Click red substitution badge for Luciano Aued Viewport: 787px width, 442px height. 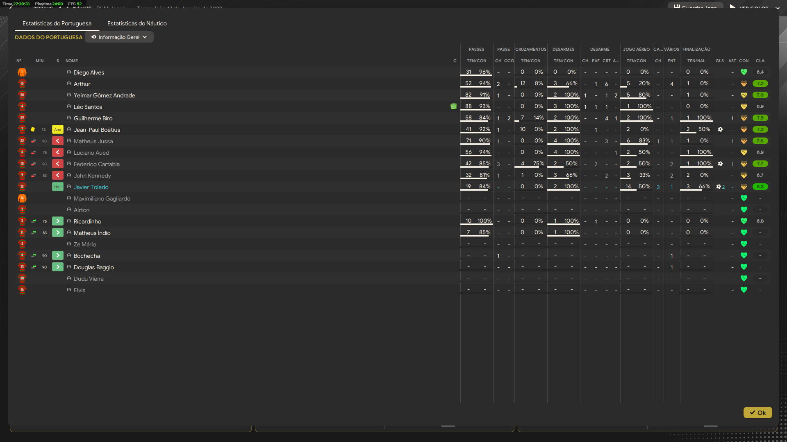[x=58, y=153]
